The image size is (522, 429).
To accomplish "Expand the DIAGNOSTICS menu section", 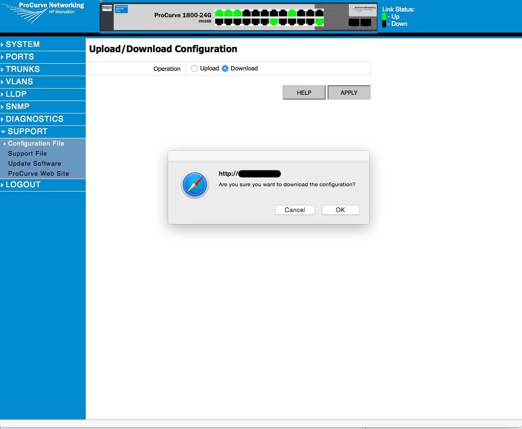I will click(43, 119).
